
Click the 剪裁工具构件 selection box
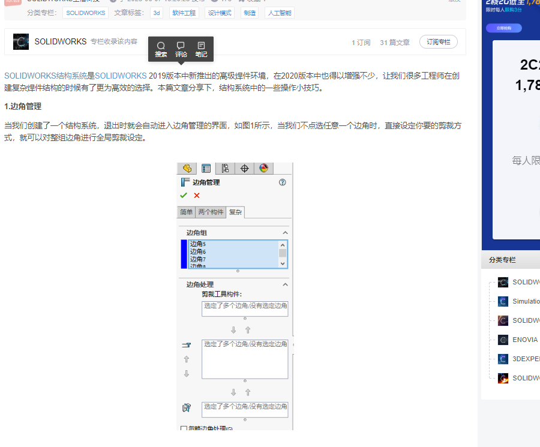[x=245, y=308]
